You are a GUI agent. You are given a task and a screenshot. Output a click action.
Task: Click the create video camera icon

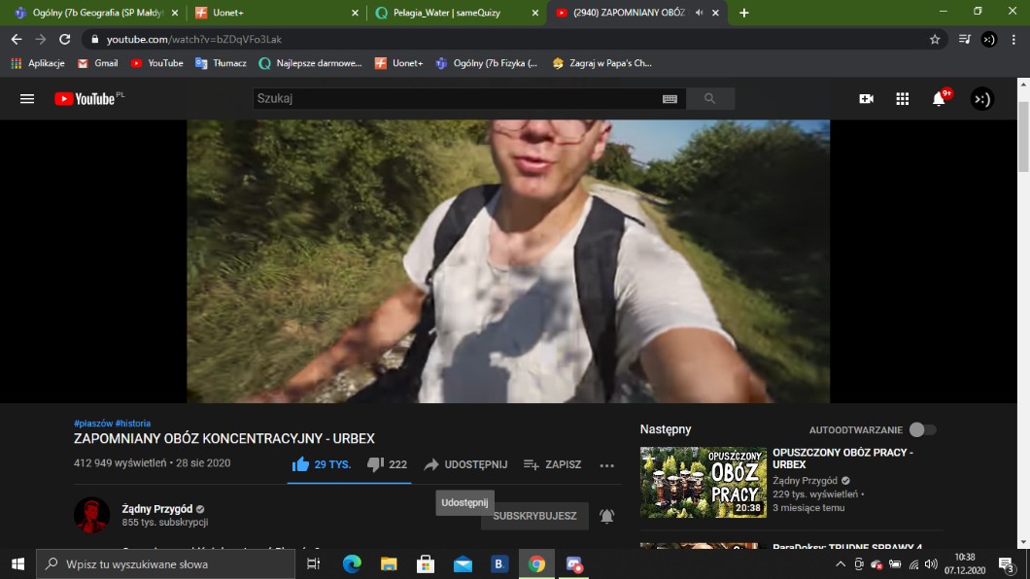coord(866,99)
